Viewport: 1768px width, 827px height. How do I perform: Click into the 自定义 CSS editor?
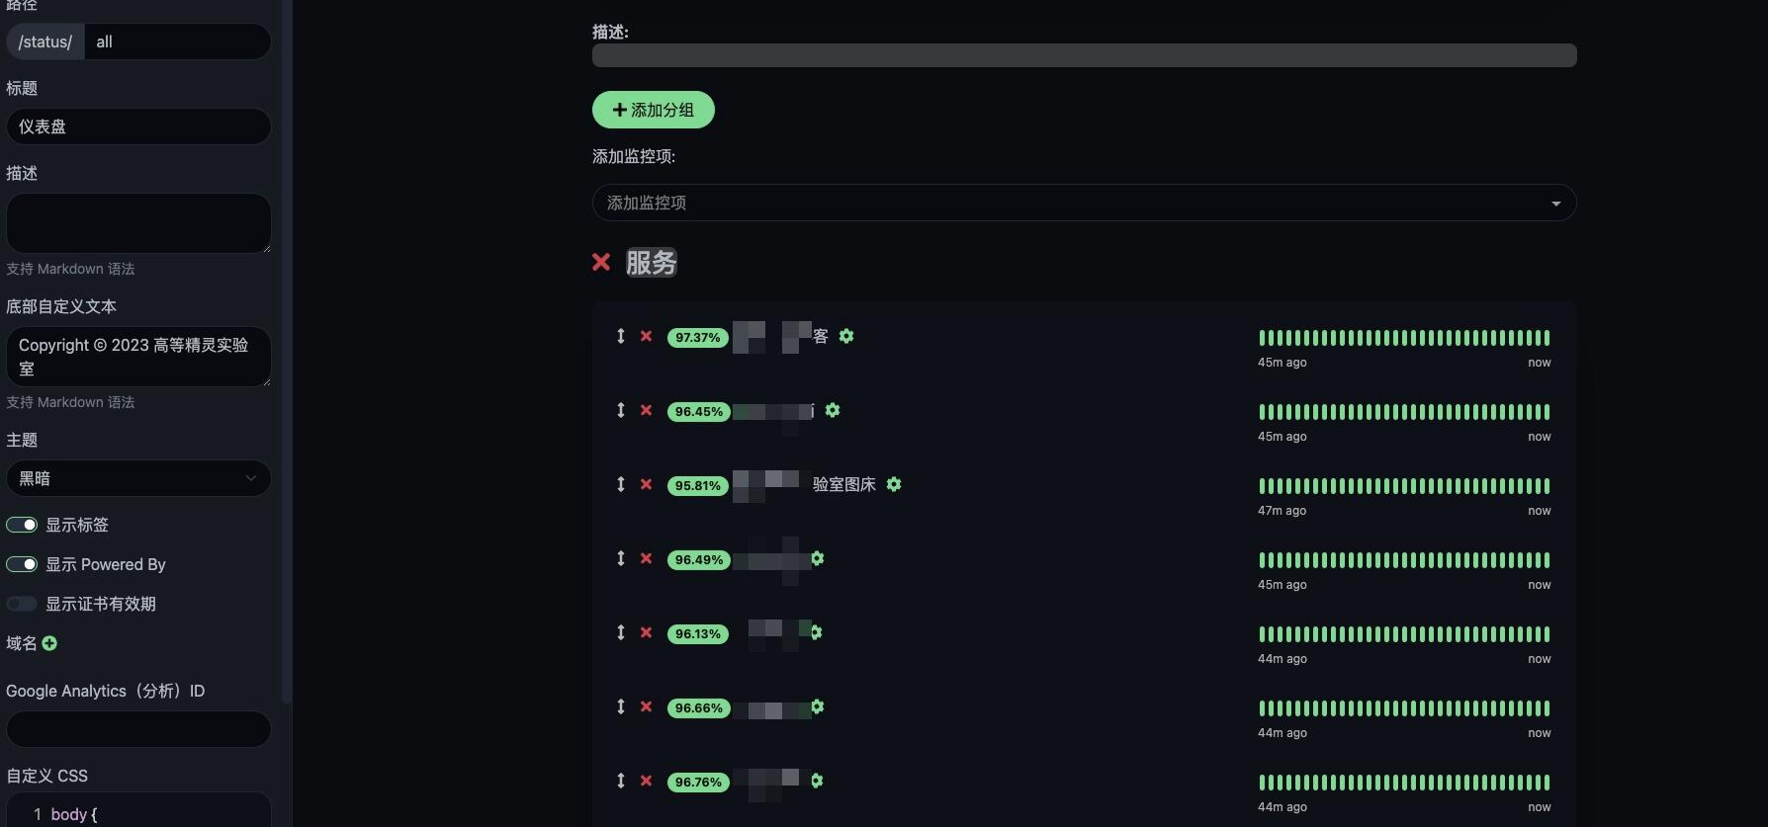tap(138, 809)
